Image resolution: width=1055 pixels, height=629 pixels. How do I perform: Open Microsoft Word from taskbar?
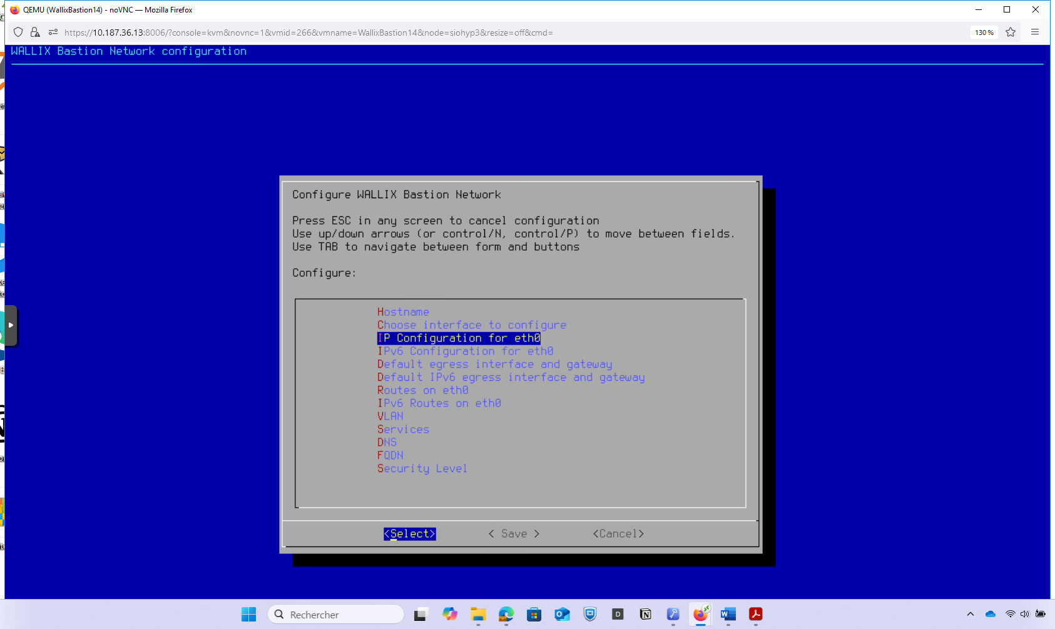point(728,615)
